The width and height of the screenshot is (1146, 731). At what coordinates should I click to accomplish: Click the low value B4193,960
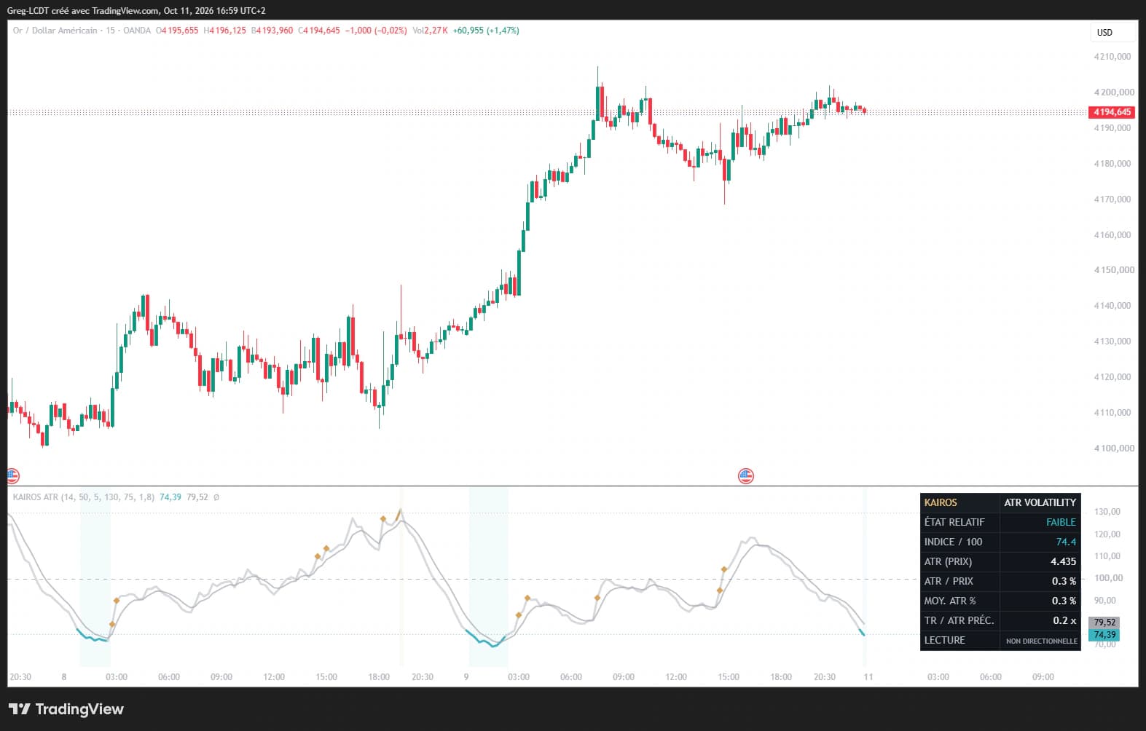click(272, 31)
